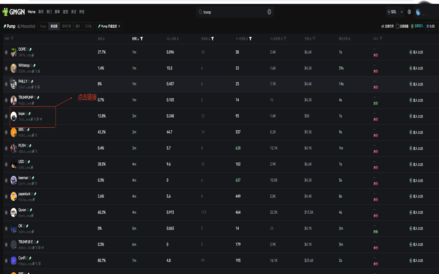
Task: Open the PHILLY X (Twitter) link
Action: 35,87
